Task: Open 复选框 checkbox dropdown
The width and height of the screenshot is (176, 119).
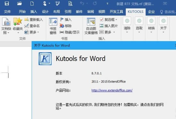Action: [x=109, y=20]
